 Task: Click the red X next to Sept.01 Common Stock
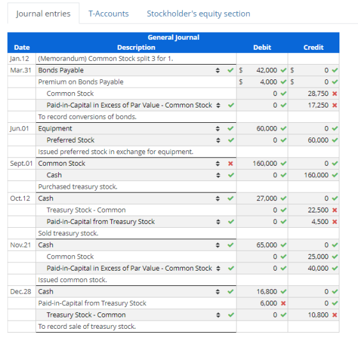click(x=231, y=163)
